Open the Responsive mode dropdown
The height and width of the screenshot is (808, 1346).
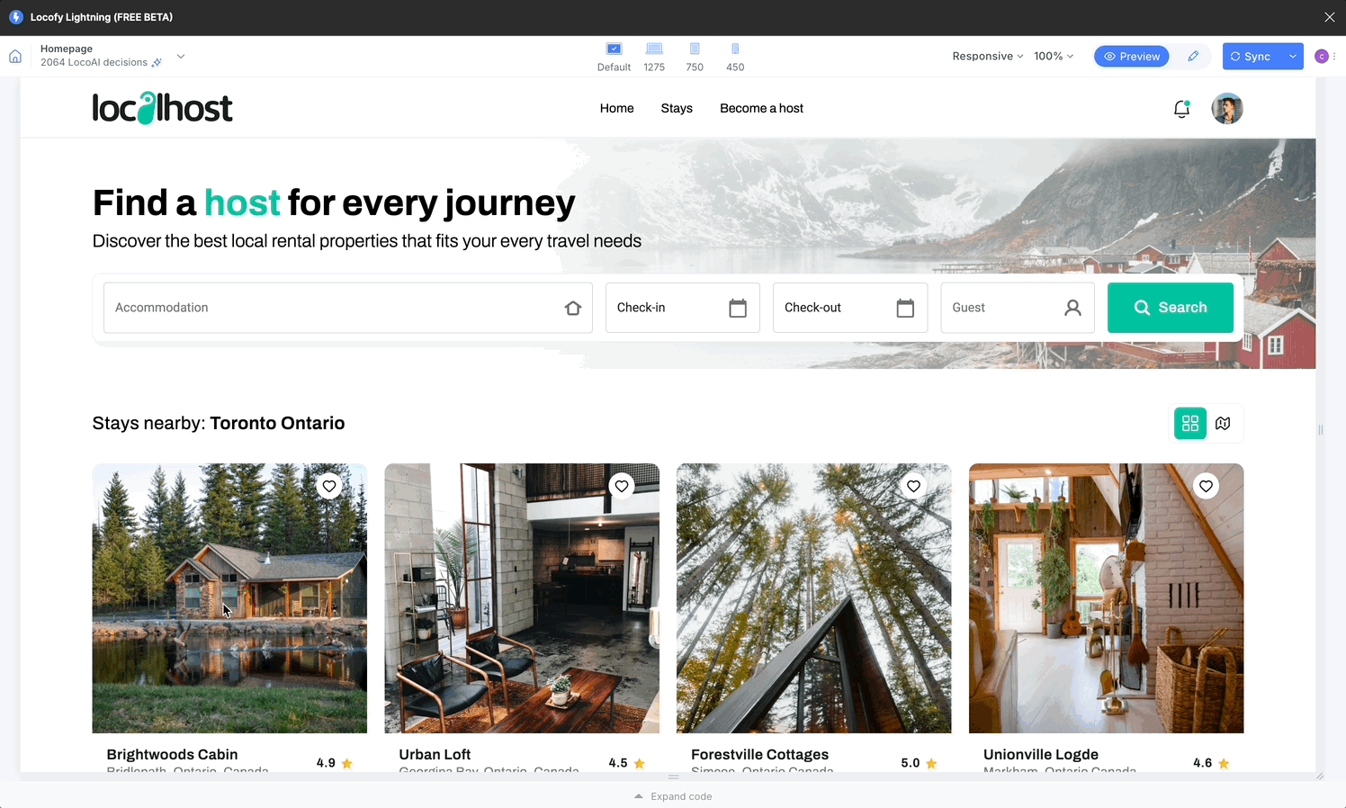point(987,57)
